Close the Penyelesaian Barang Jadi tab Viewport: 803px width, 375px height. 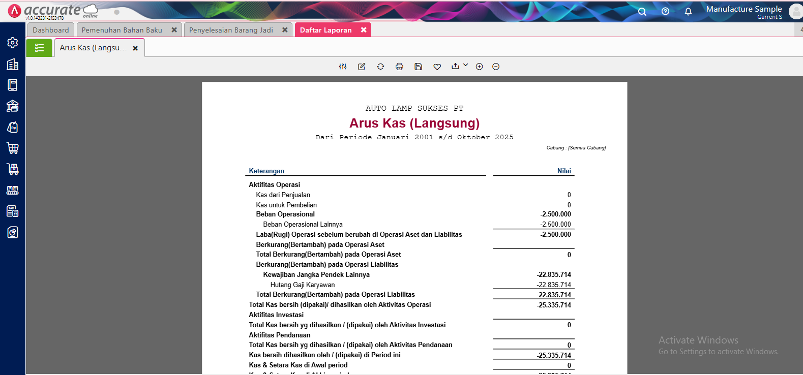click(285, 30)
